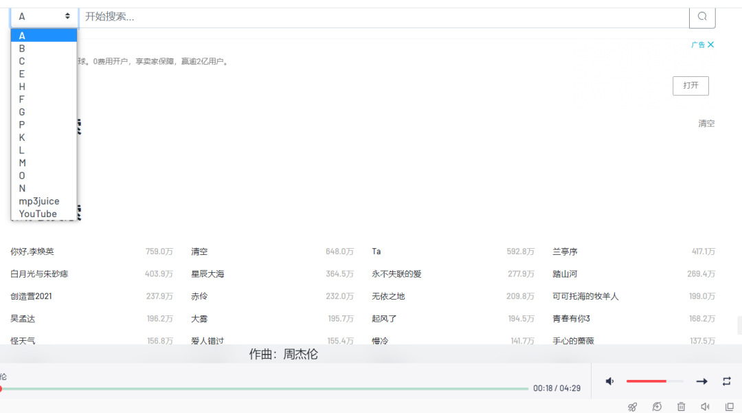Screen dimensions: 742x413
Task: Click the 清空 clear link
Action: pos(706,123)
